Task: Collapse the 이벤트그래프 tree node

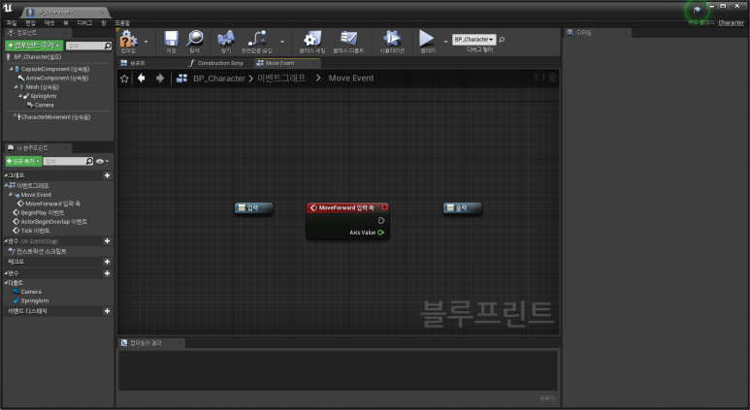Action: point(6,185)
